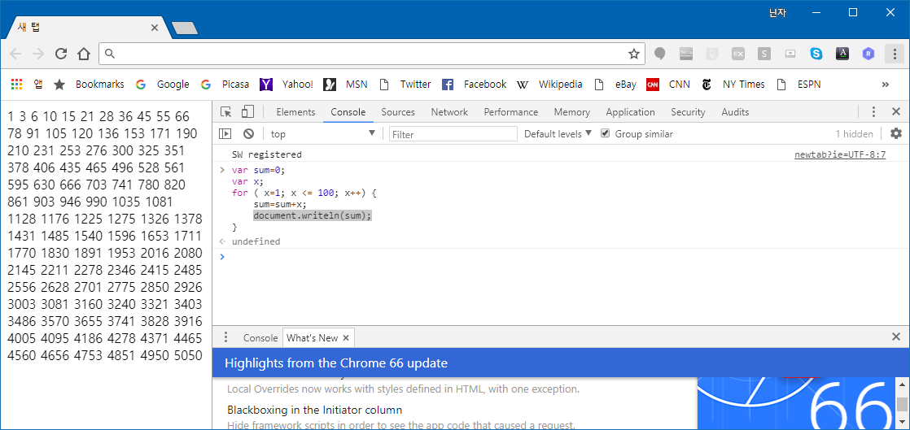Click the gray 'S' extension icon

(x=764, y=54)
